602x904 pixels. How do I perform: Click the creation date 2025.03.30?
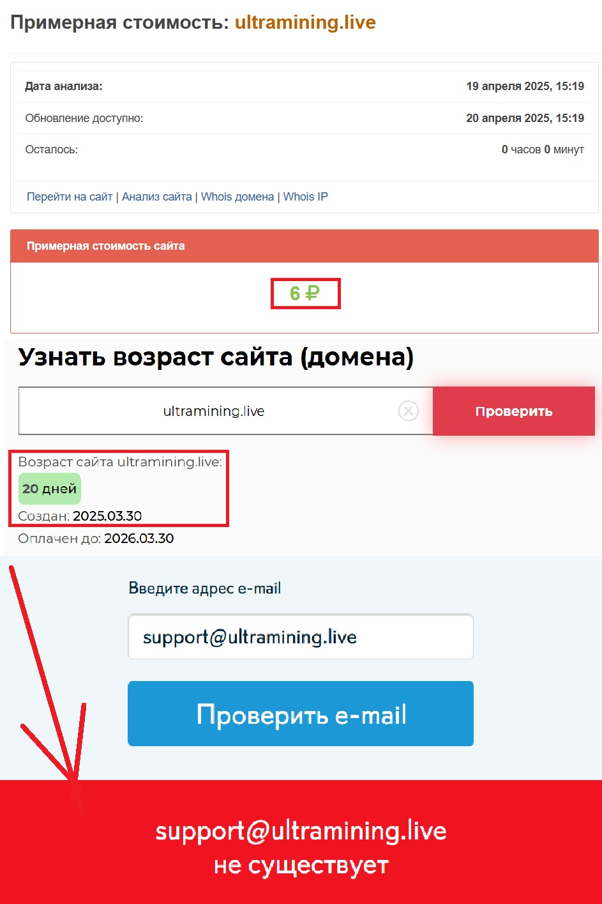point(107,516)
